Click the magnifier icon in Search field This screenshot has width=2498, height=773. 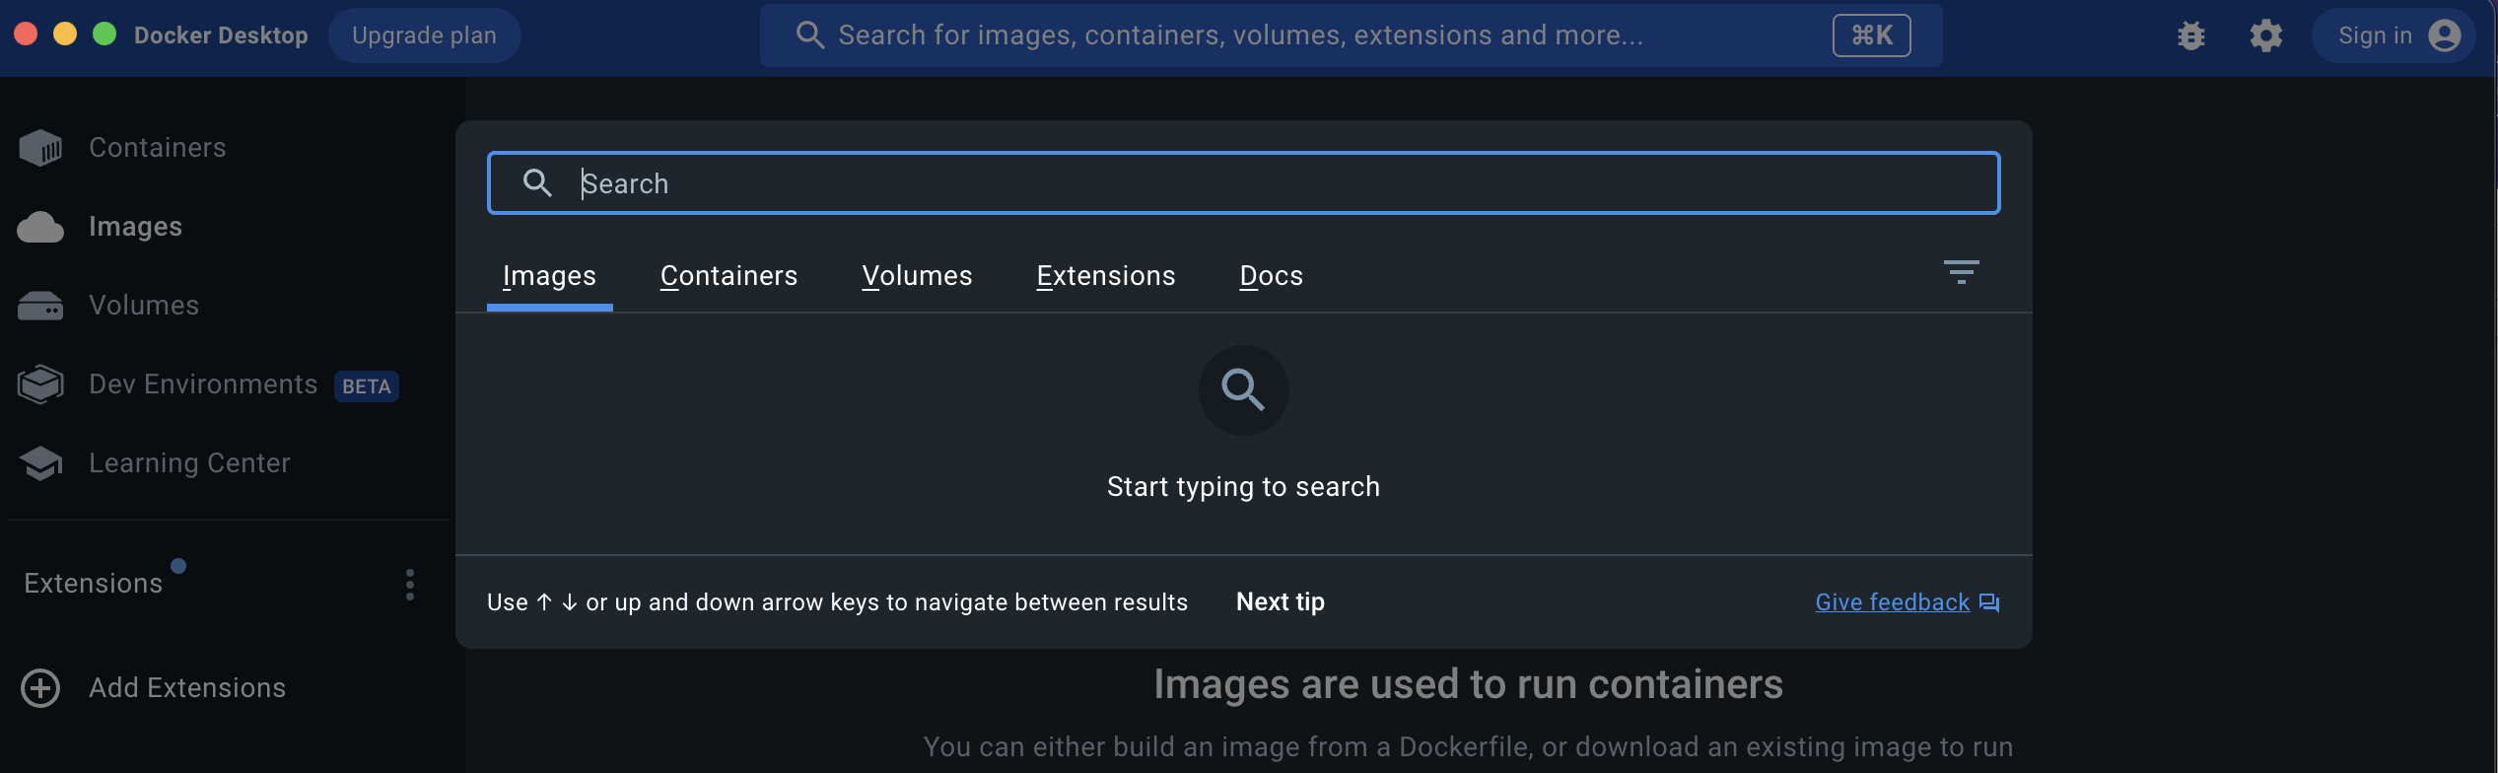click(537, 182)
